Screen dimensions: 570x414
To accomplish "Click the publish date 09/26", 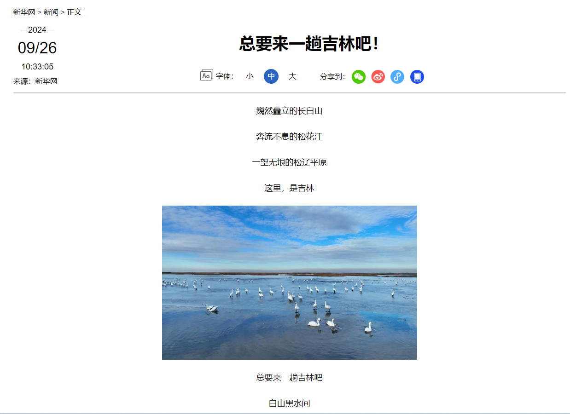I will tap(37, 48).
